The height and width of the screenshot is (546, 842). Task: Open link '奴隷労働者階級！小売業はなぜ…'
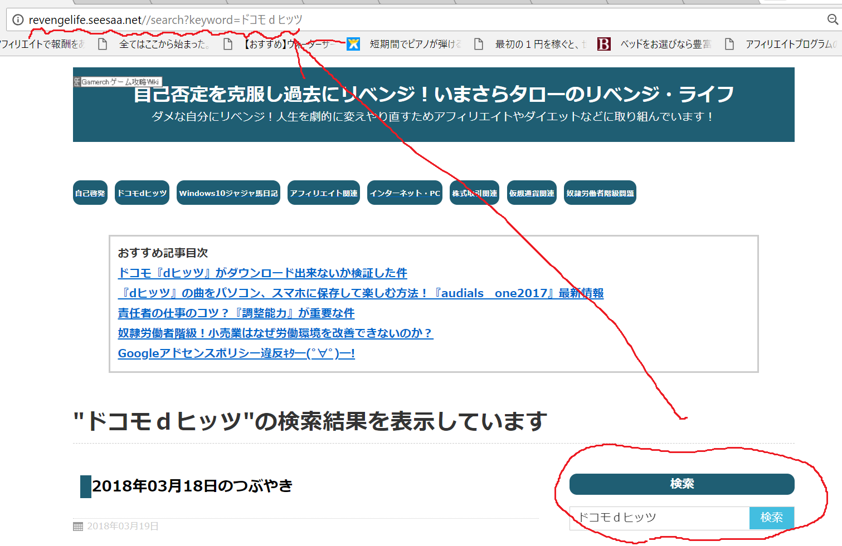pos(275,333)
